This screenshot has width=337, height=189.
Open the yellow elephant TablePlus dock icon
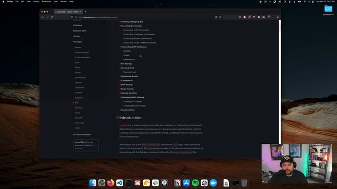pyautogui.click(x=146, y=183)
